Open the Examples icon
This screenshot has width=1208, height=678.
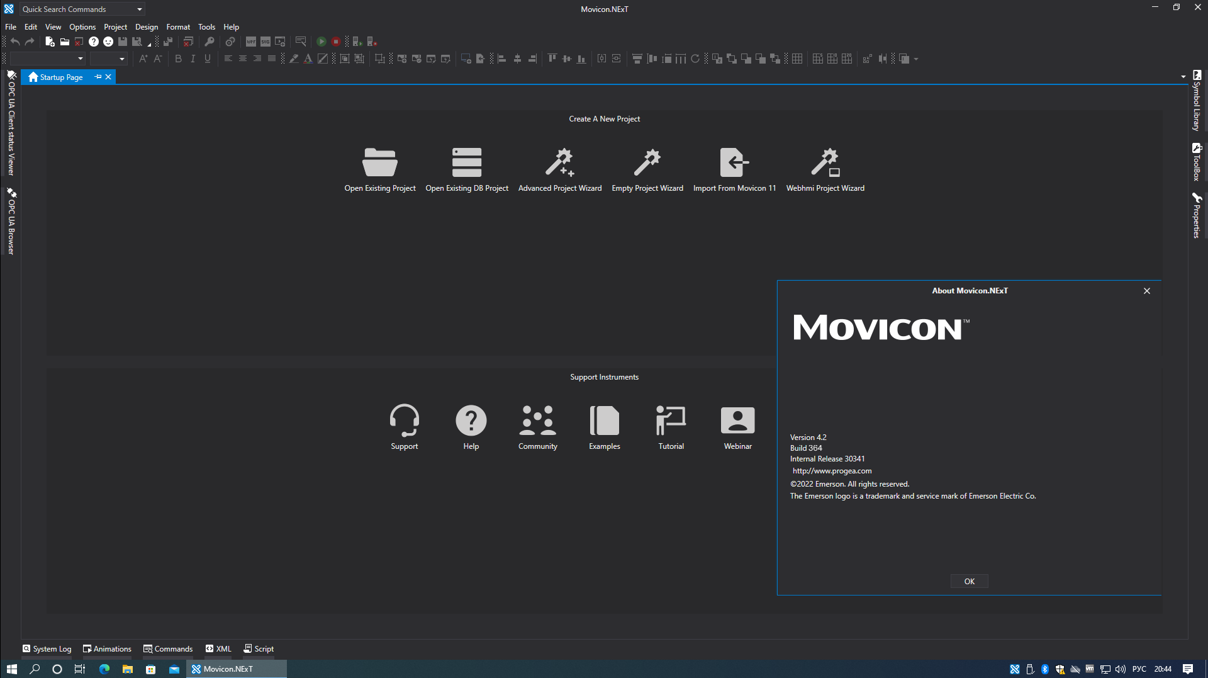(x=605, y=421)
